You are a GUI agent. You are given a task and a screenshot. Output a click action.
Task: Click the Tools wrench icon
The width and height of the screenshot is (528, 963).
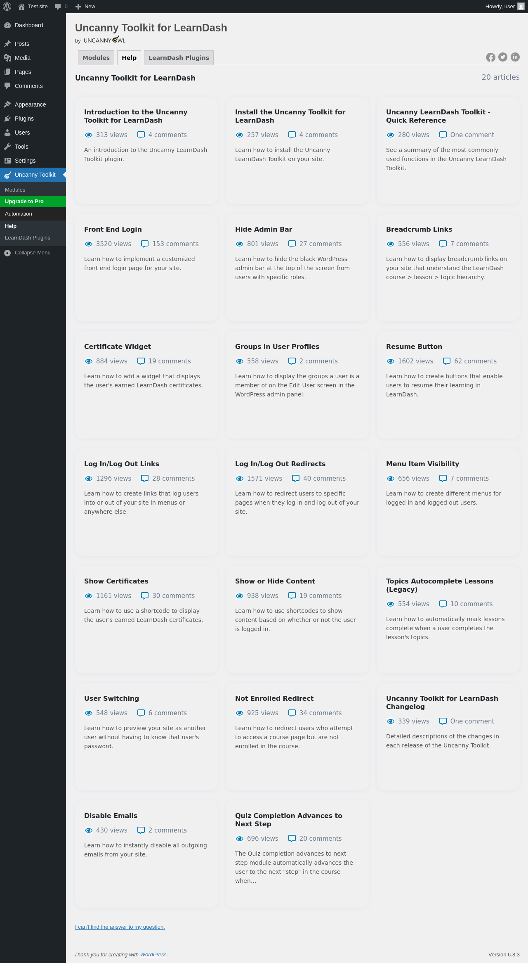coord(7,147)
